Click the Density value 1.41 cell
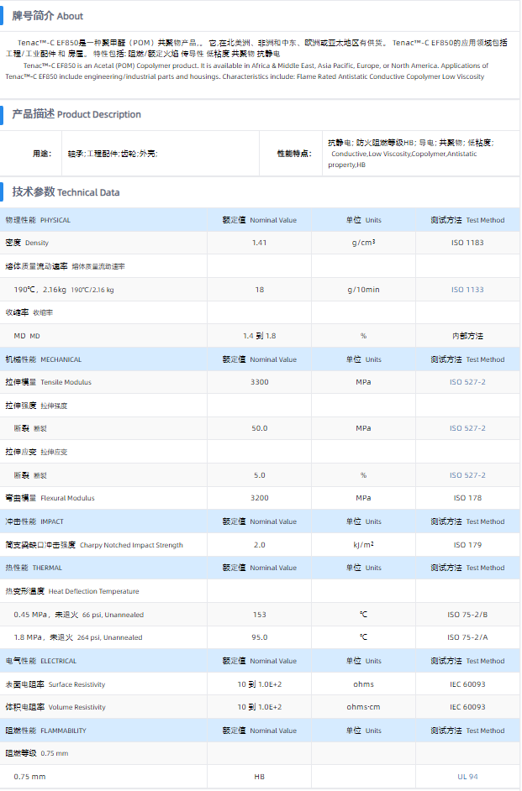Viewport: 522px width, 791px height. coord(259,243)
